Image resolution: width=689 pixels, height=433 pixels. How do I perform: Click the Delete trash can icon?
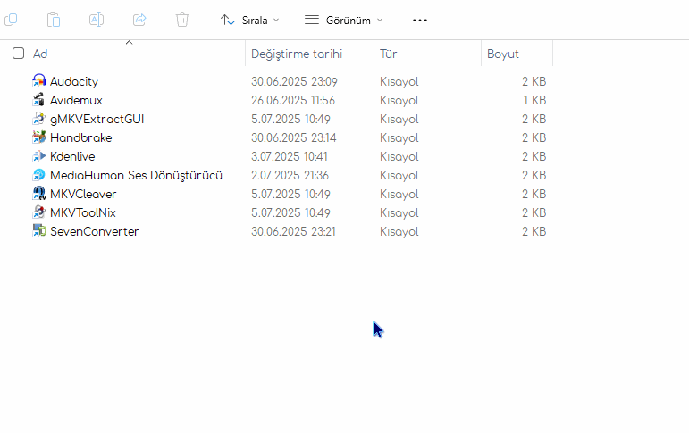click(182, 20)
